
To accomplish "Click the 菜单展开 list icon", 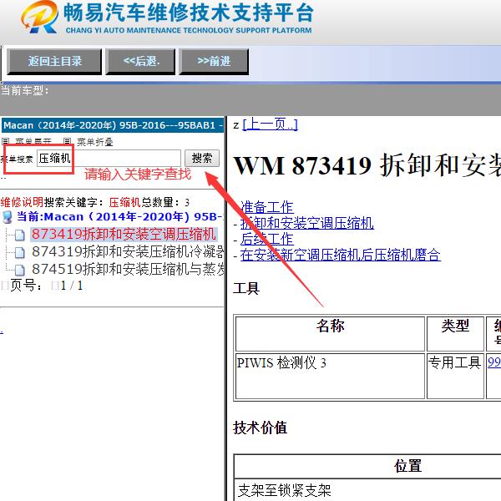I will (x=6, y=142).
